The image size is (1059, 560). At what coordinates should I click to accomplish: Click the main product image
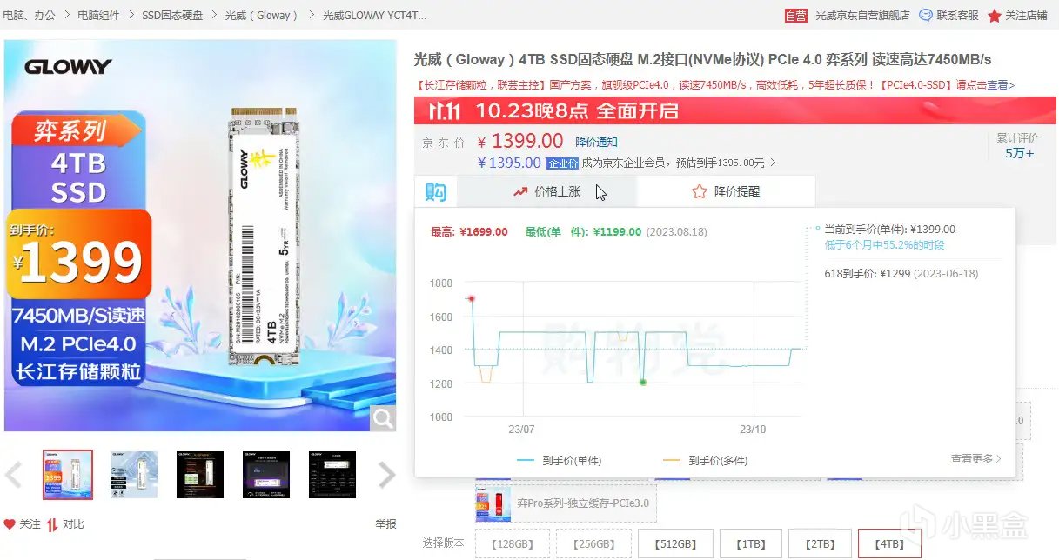[200, 235]
